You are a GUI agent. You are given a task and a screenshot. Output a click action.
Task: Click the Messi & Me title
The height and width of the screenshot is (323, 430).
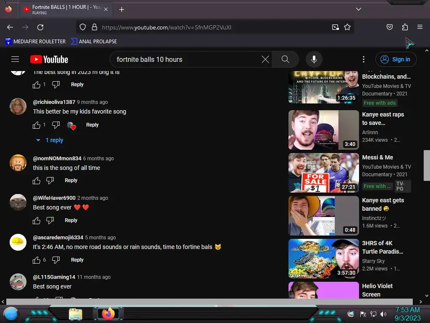point(378,157)
